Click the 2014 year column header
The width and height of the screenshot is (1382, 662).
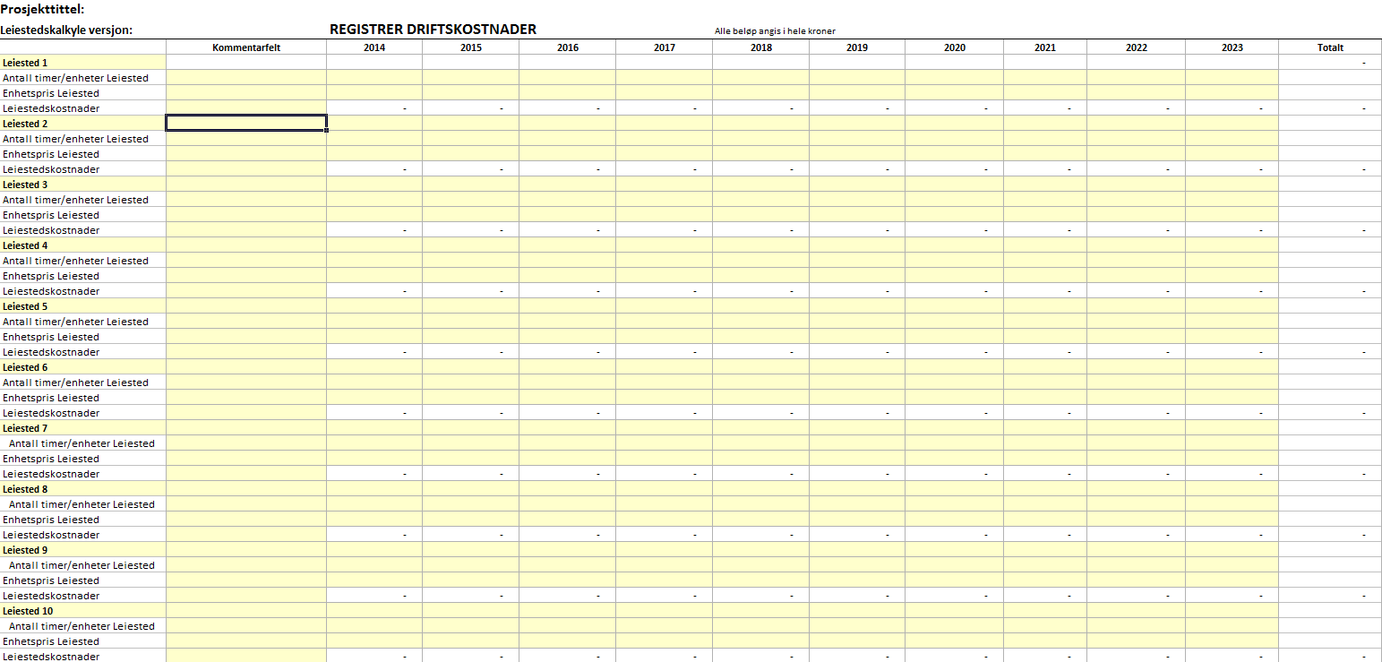coord(374,47)
